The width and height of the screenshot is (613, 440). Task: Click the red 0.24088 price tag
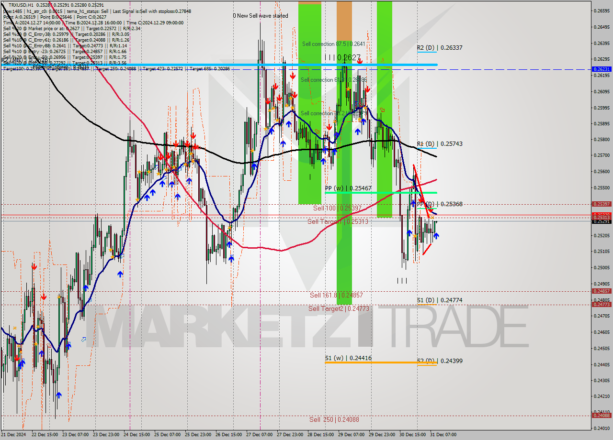coord(602,416)
